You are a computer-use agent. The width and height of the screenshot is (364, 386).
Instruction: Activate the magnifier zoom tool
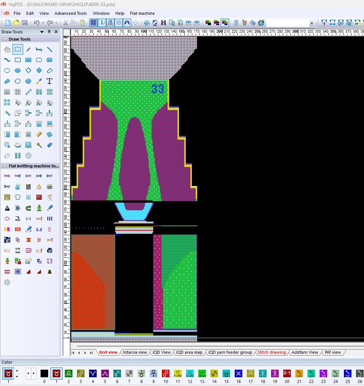(7, 145)
